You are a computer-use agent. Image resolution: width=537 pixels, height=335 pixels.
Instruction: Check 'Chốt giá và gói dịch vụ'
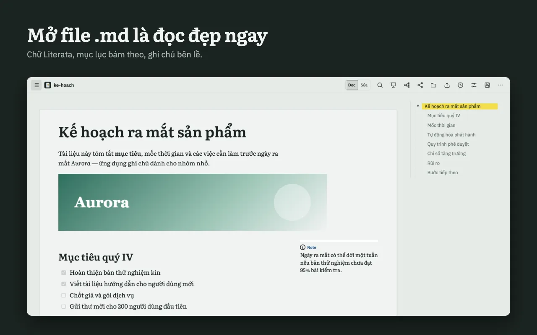coord(64,295)
